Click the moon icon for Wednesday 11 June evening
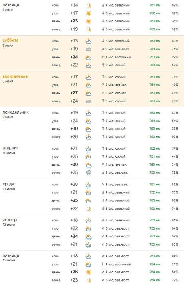 (x=89, y=209)
